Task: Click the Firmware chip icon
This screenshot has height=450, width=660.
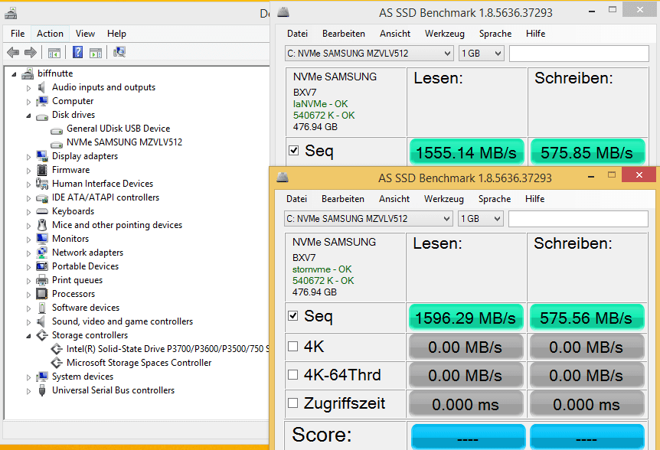Action: click(x=41, y=170)
